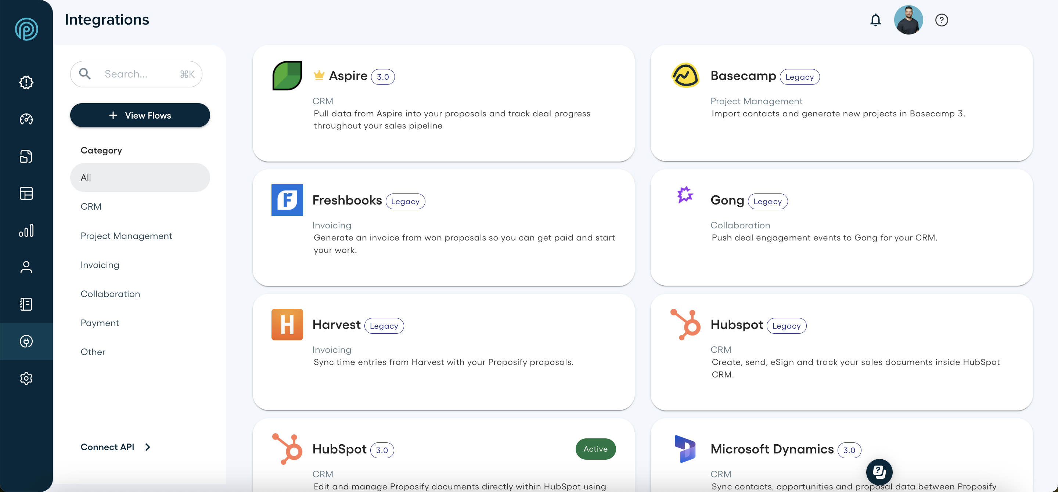The image size is (1058, 492).
Task: Click the Category section label
Action: pos(101,150)
